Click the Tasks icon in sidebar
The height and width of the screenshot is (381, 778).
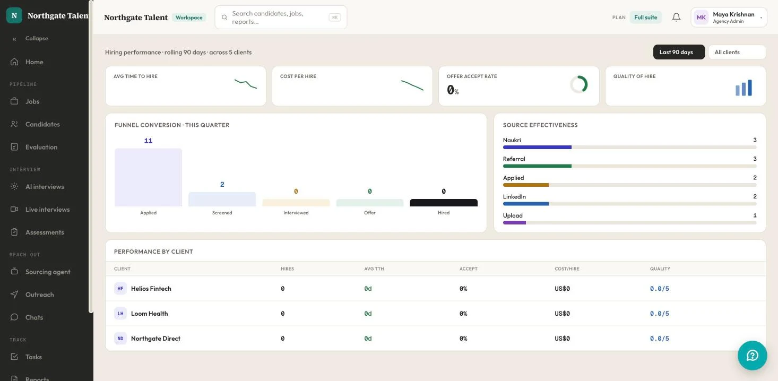14,357
